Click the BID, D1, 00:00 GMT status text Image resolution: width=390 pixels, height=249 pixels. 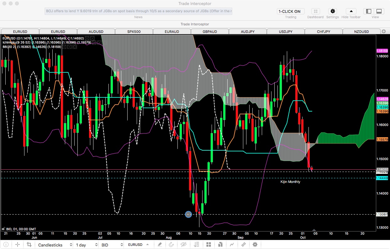(21, 229)
